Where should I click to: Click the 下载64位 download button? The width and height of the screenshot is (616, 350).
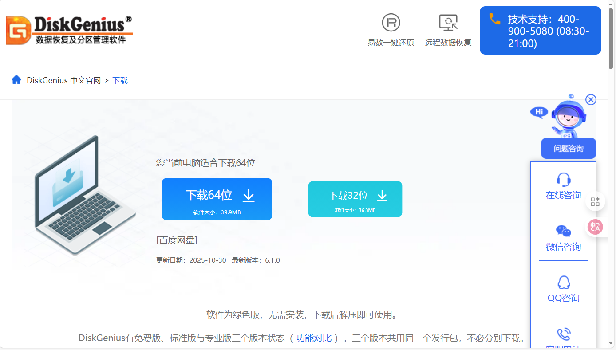[x=217, y=199]
